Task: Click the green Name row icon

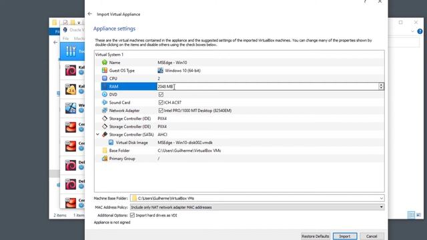Action: (x=105, y=62)
